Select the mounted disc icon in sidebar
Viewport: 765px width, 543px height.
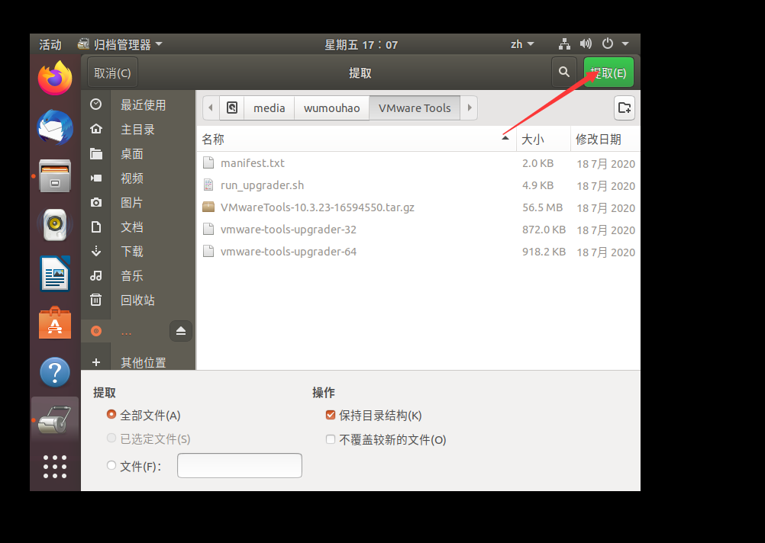pos(96,332)
